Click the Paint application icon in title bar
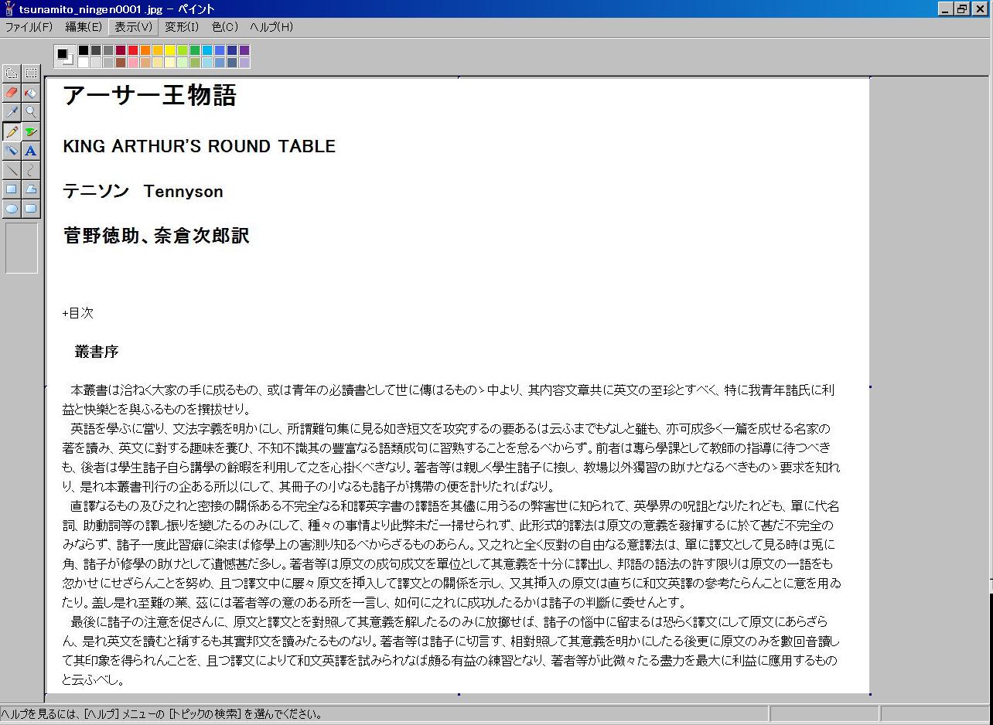 tap(9, 8)
